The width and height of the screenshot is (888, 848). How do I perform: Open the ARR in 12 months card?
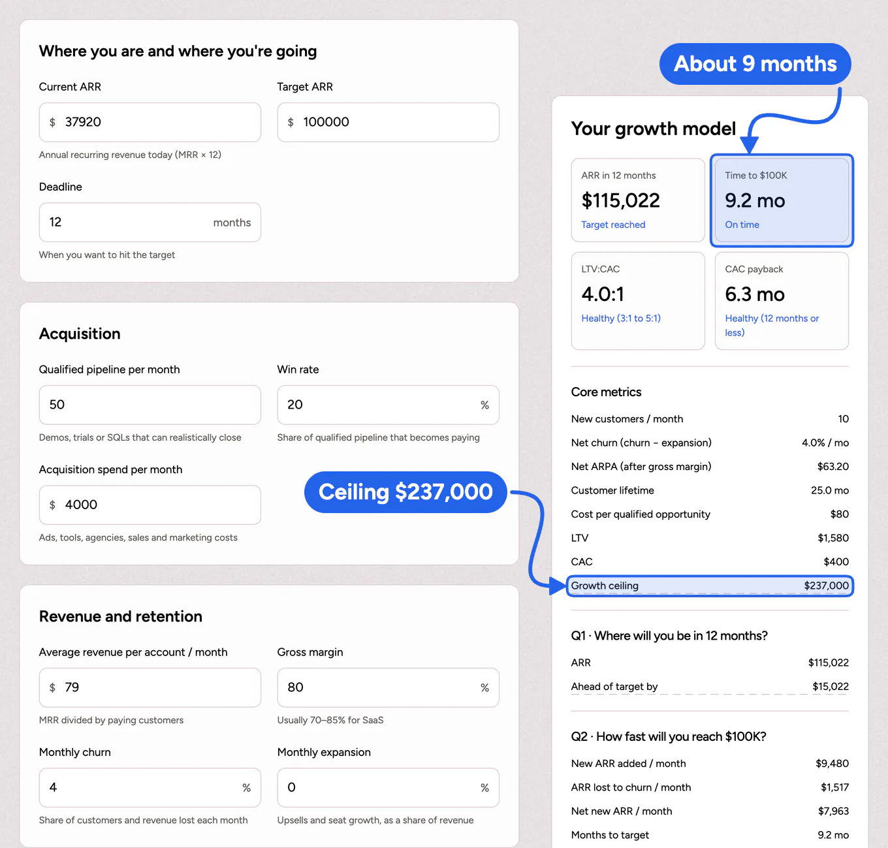click(638, 200)
